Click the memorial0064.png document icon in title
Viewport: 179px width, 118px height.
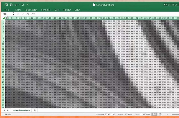click(94, 5)
